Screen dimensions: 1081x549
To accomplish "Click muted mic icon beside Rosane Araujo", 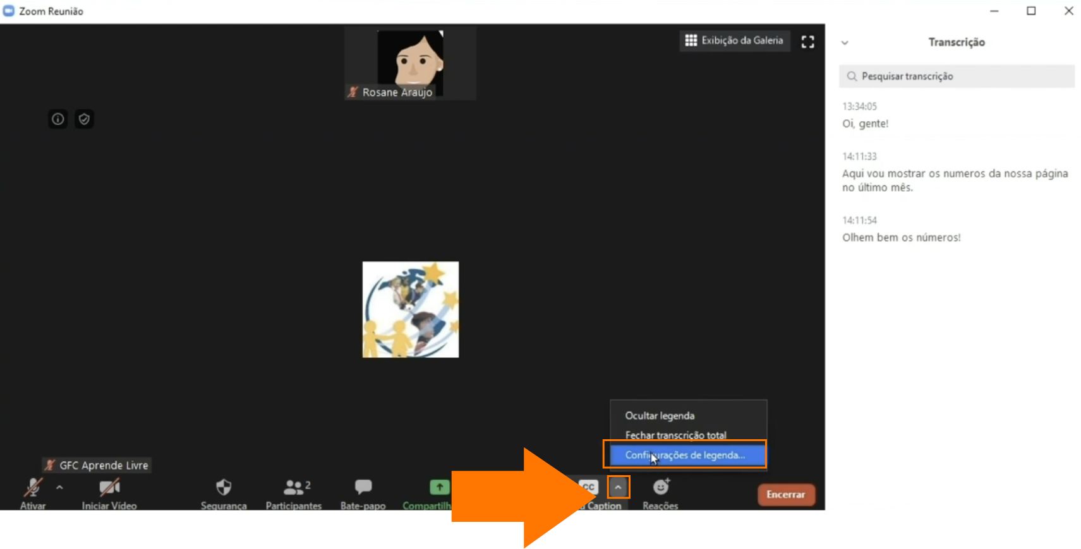I will (x=353, y=92).
